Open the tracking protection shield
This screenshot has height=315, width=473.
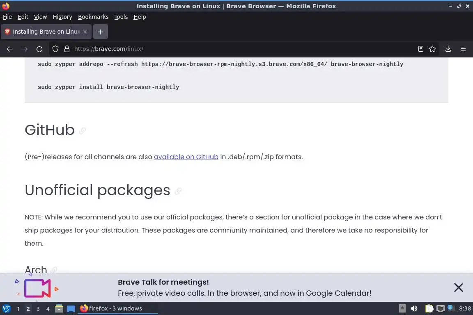[55, 49]
